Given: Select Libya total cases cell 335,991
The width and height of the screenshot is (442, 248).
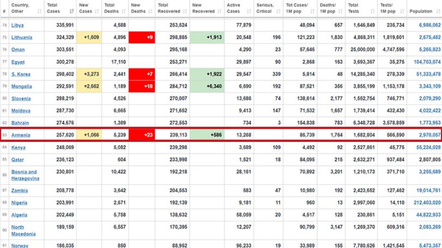Looking at the screenshot, I should coord(60,25).
